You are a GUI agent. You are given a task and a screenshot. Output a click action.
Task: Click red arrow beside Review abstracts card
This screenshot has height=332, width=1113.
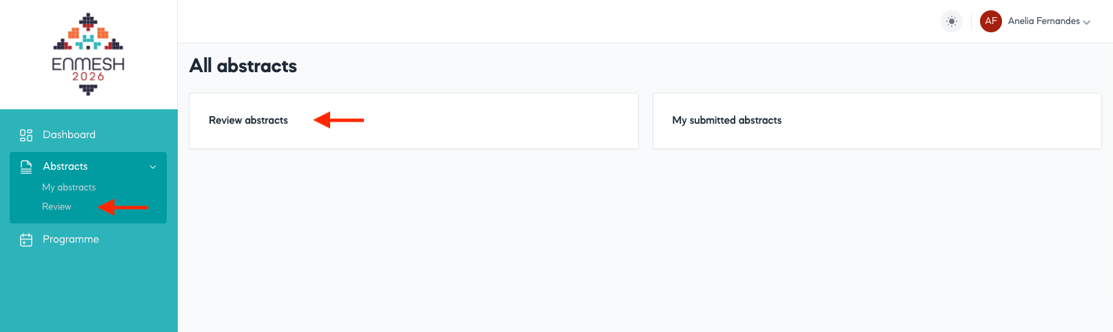(x=338, y=120)
